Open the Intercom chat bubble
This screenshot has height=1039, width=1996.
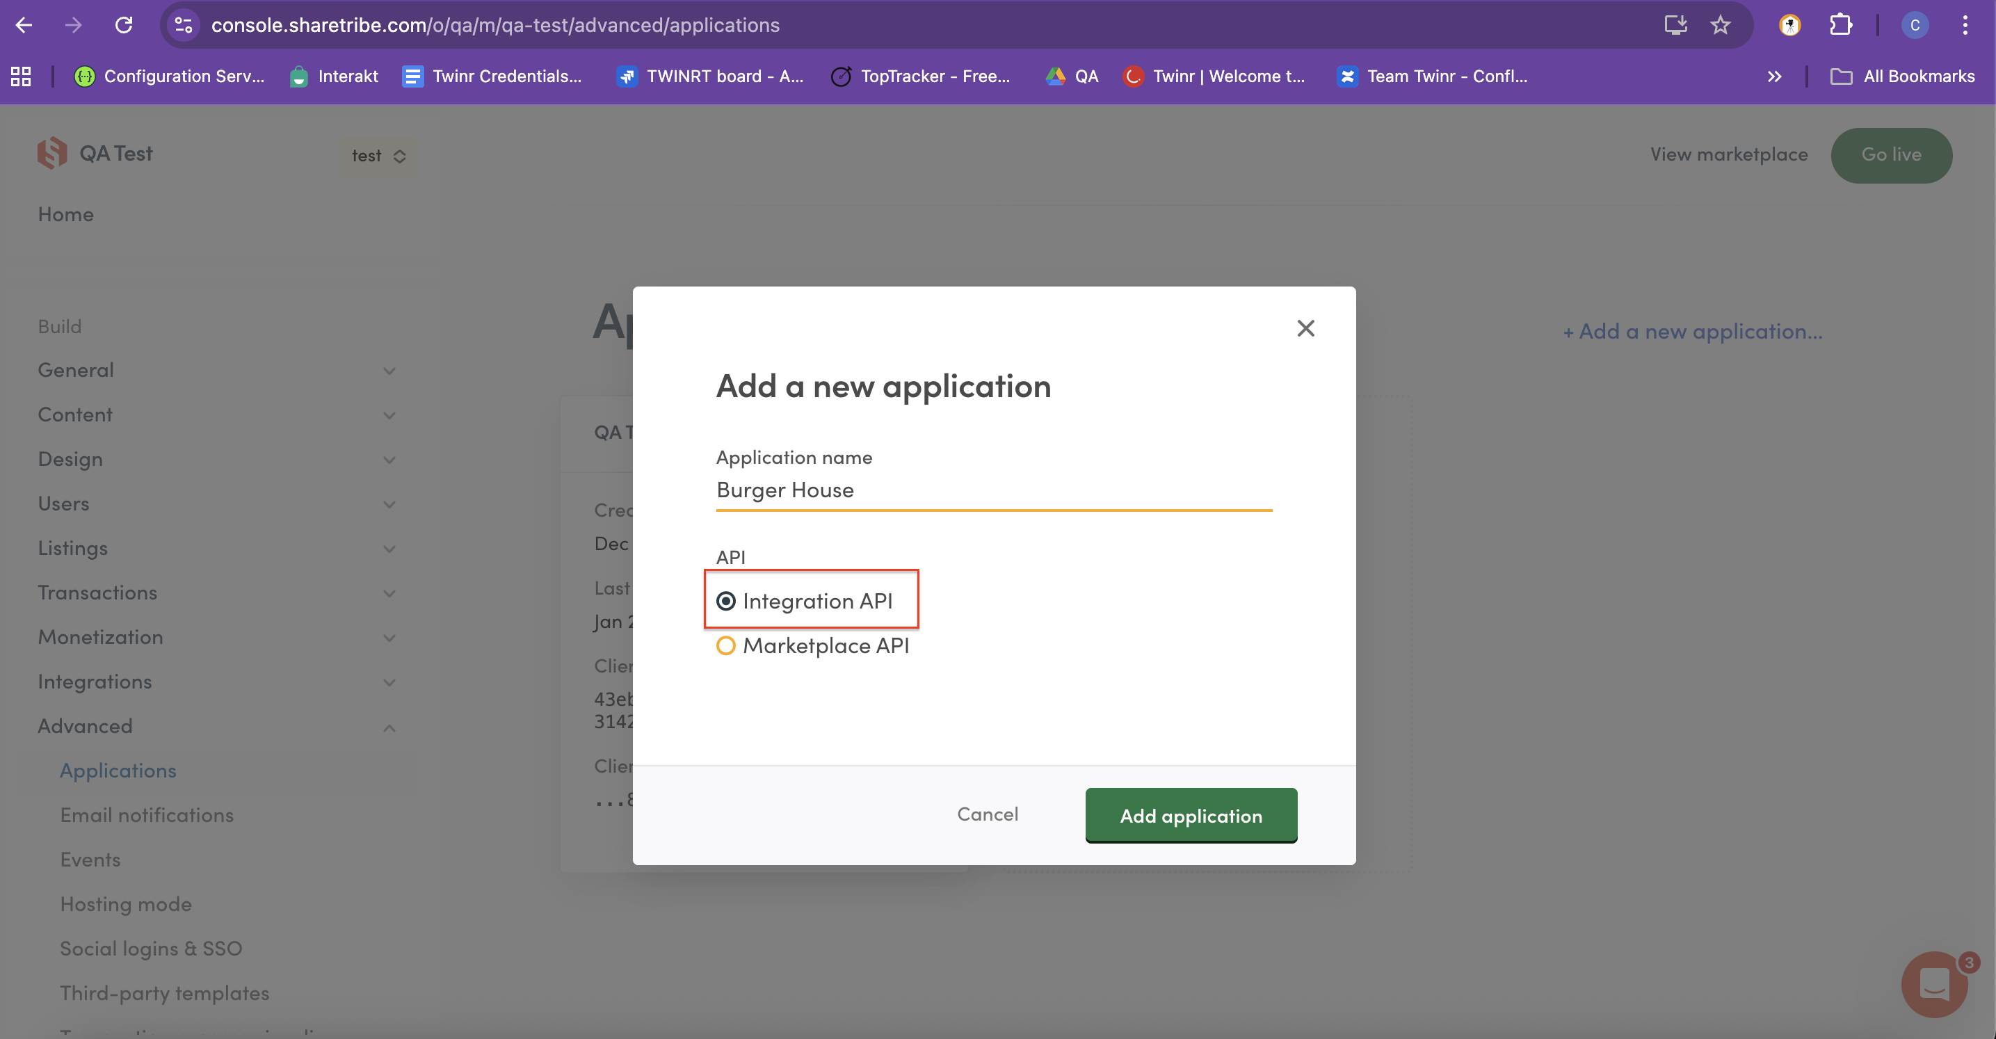[x=1934, y=984]
